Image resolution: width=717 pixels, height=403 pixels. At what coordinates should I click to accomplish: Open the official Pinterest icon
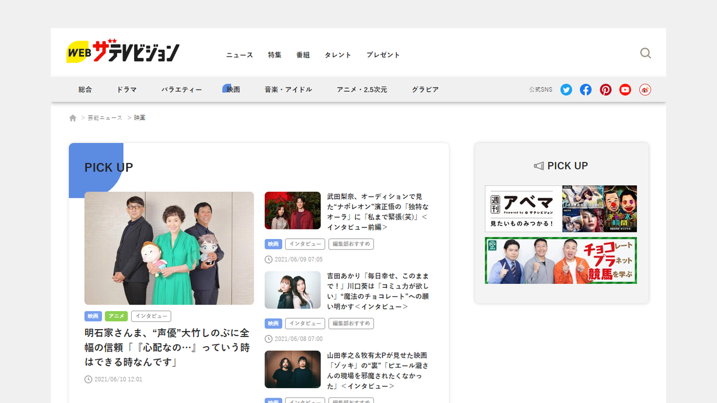[605, 90]
